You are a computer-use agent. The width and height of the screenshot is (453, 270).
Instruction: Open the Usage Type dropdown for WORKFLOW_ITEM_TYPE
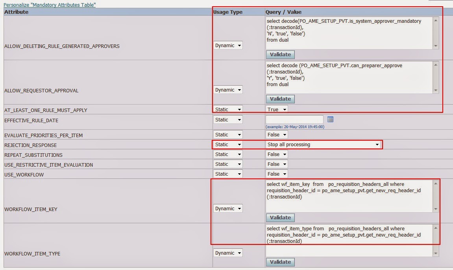228,253
